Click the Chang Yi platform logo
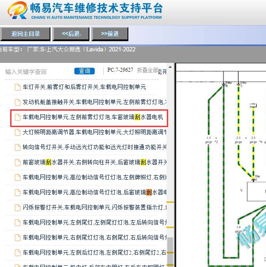 tap(17, 10)
